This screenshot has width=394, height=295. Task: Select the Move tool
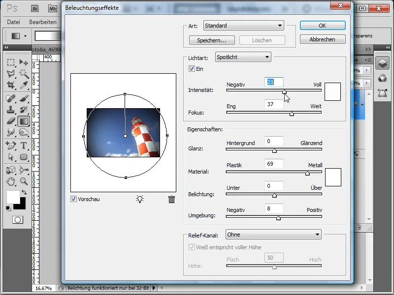(24, 62)
